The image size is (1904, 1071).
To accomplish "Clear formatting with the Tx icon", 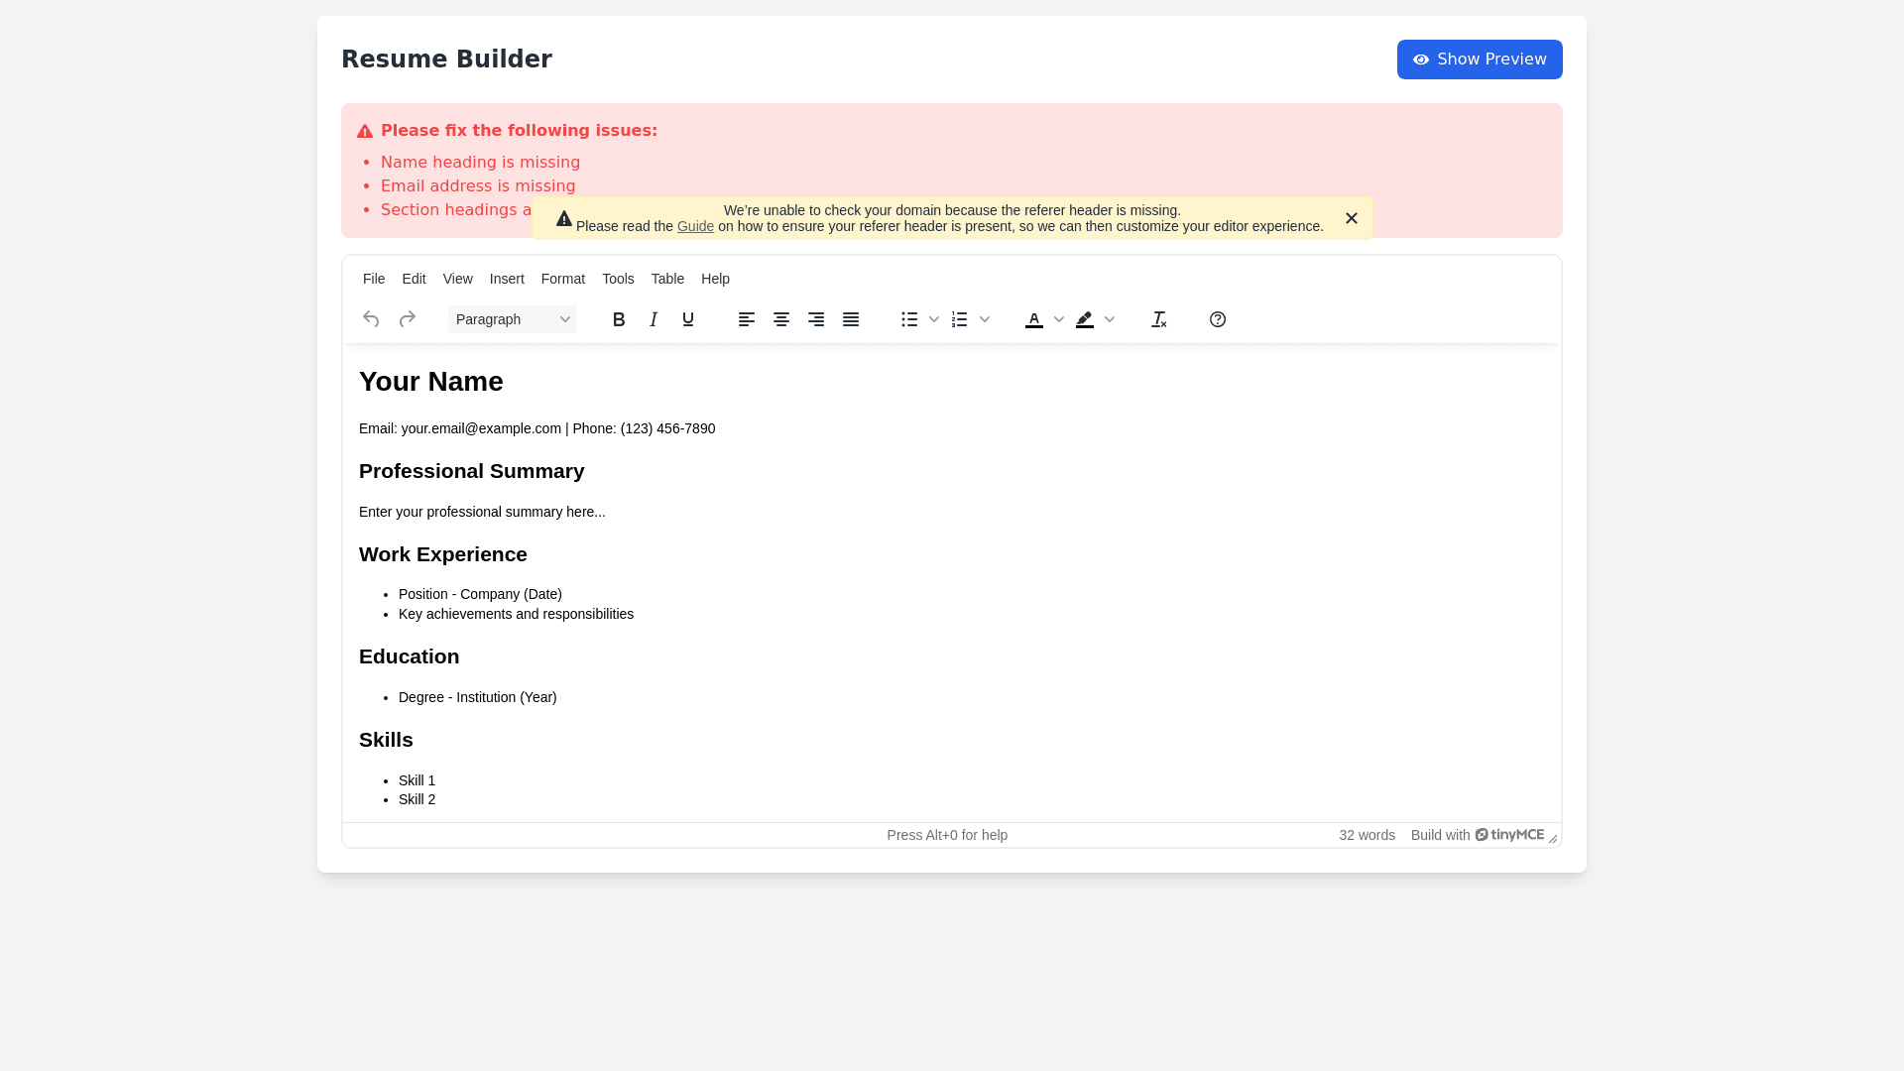I will point(1158,319).
